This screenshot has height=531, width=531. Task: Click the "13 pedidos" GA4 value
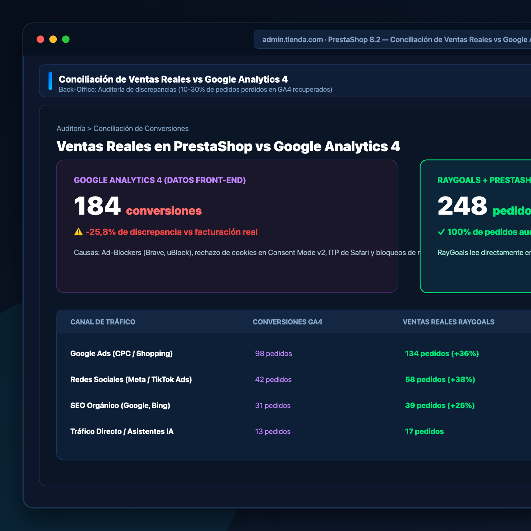[273, 431]
